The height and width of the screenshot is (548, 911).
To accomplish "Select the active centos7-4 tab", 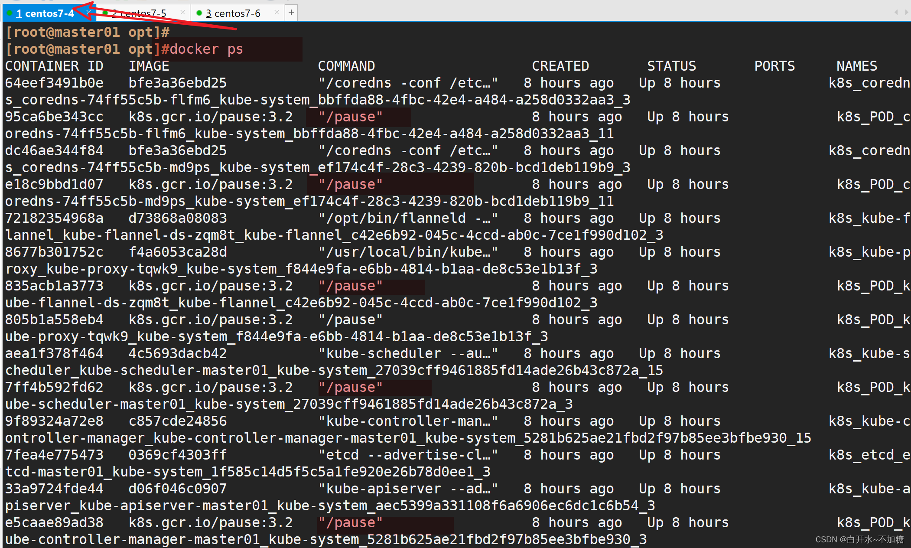I will pos(46,13).
